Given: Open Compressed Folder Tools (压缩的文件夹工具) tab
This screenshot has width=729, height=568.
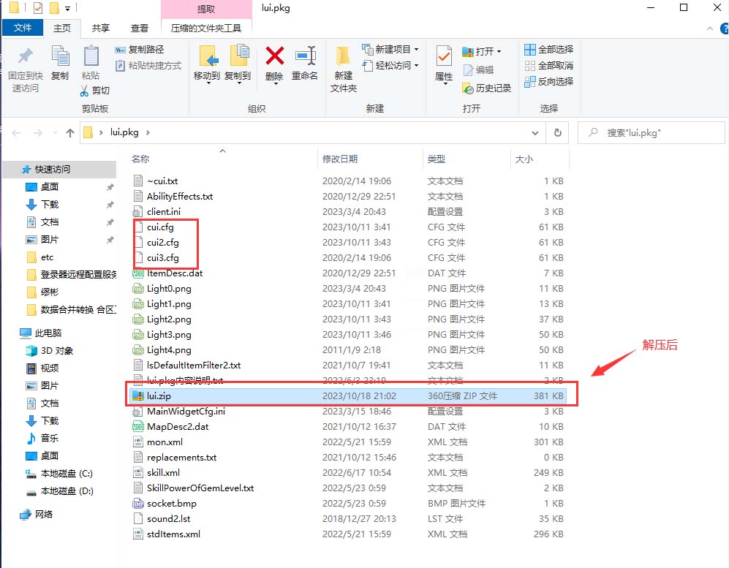Looking at the screenshot, I should coord(206,29).
